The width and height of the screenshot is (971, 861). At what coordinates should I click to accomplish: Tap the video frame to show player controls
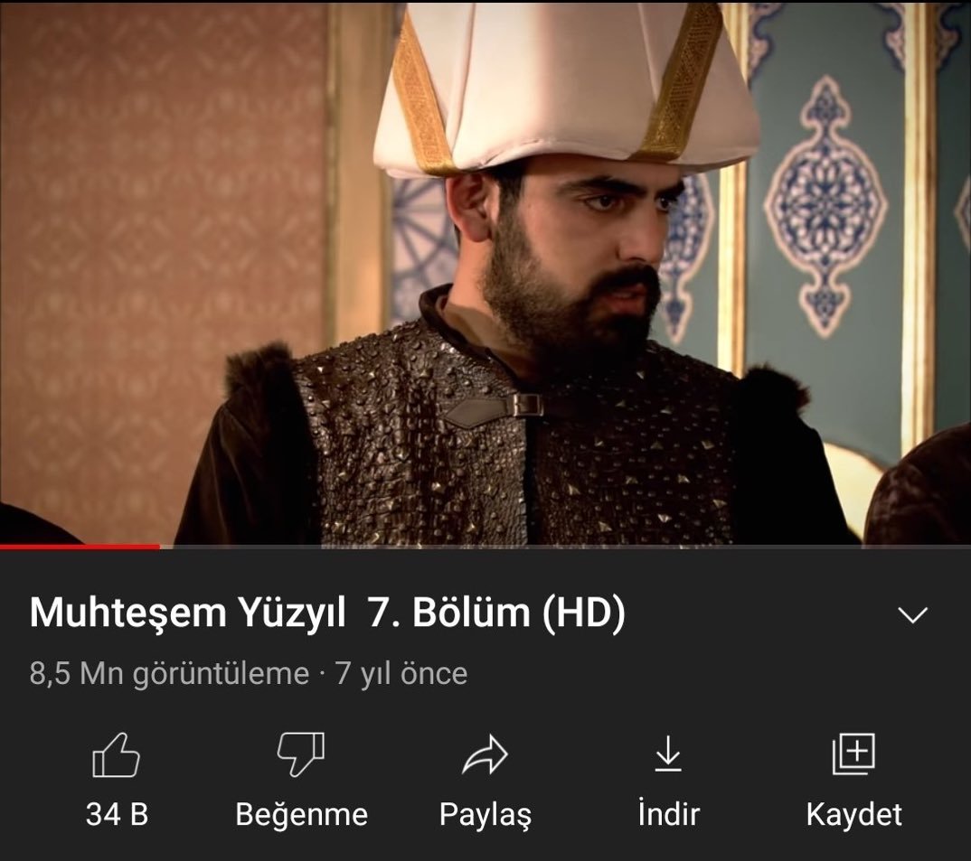485,272
